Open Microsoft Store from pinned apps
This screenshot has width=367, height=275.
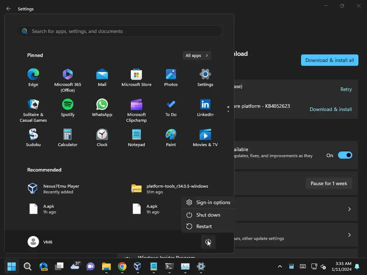(137, 78)
